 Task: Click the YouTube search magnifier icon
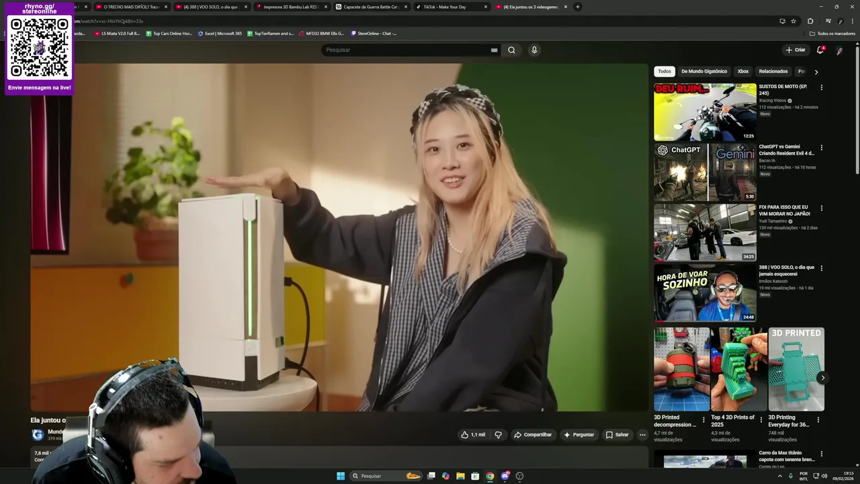pos(511,50)
